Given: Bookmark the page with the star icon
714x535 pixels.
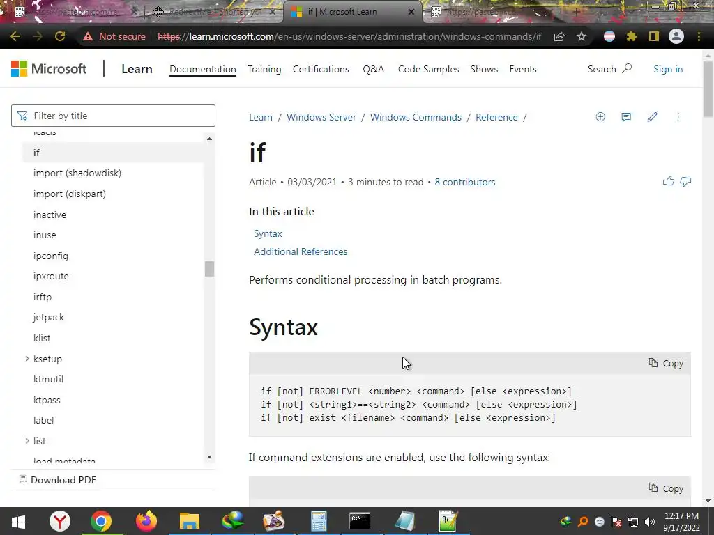Looking at the screenshot, I should tap(582, 36).
